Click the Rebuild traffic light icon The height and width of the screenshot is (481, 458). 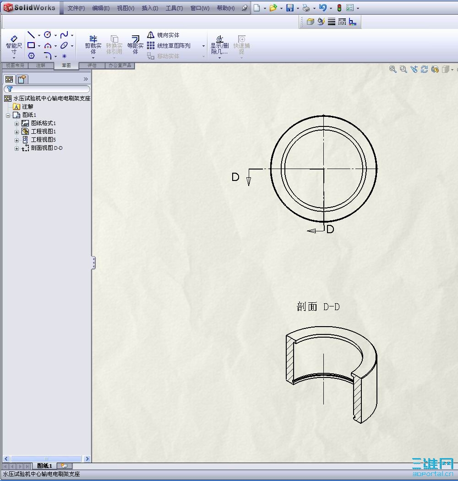click(339, 8)
